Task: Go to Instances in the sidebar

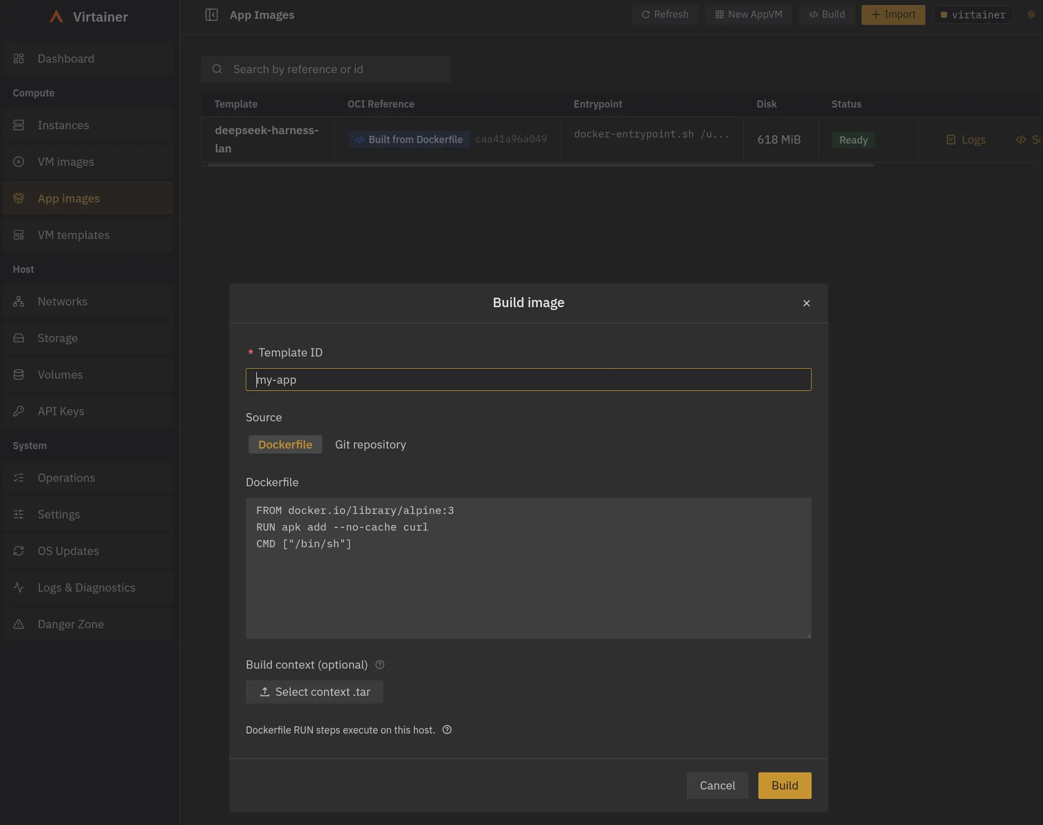Action: (88, 125)
